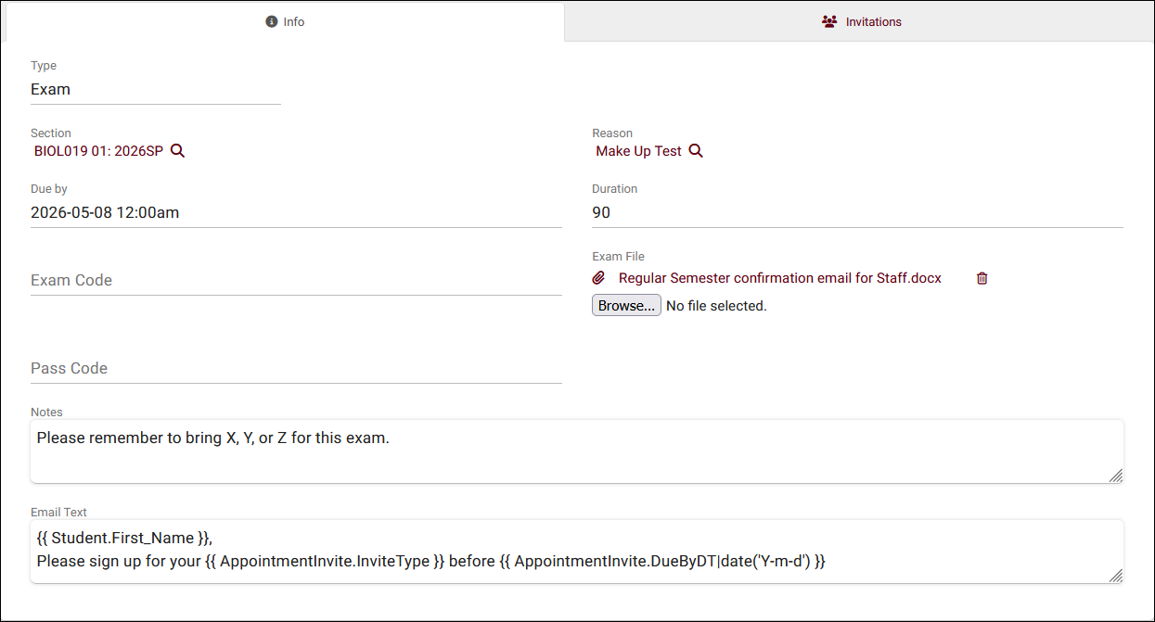Focus the Duration field showing 90

pyautogui.click(x=856, y=212)
